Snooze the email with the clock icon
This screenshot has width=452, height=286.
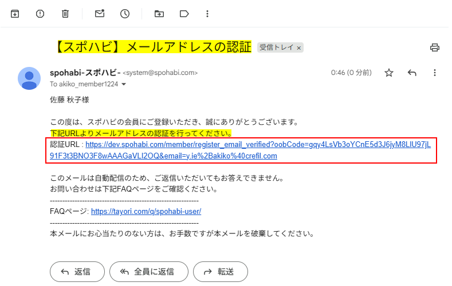tap(125, 14)
